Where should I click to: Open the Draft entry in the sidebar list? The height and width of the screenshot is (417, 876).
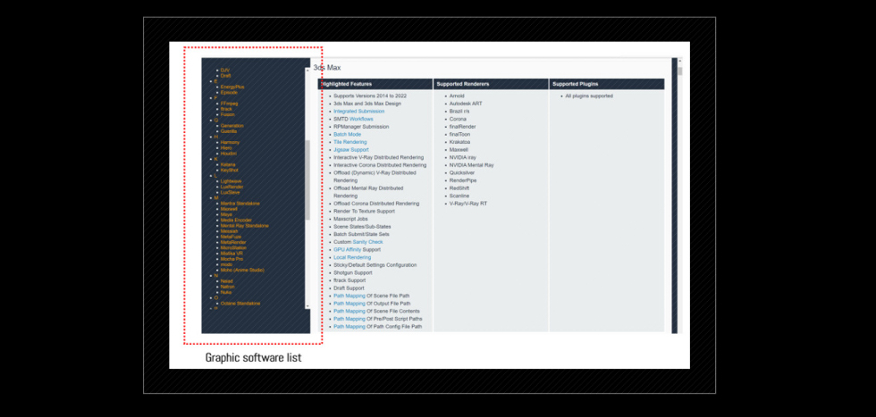tap(225, 75)
